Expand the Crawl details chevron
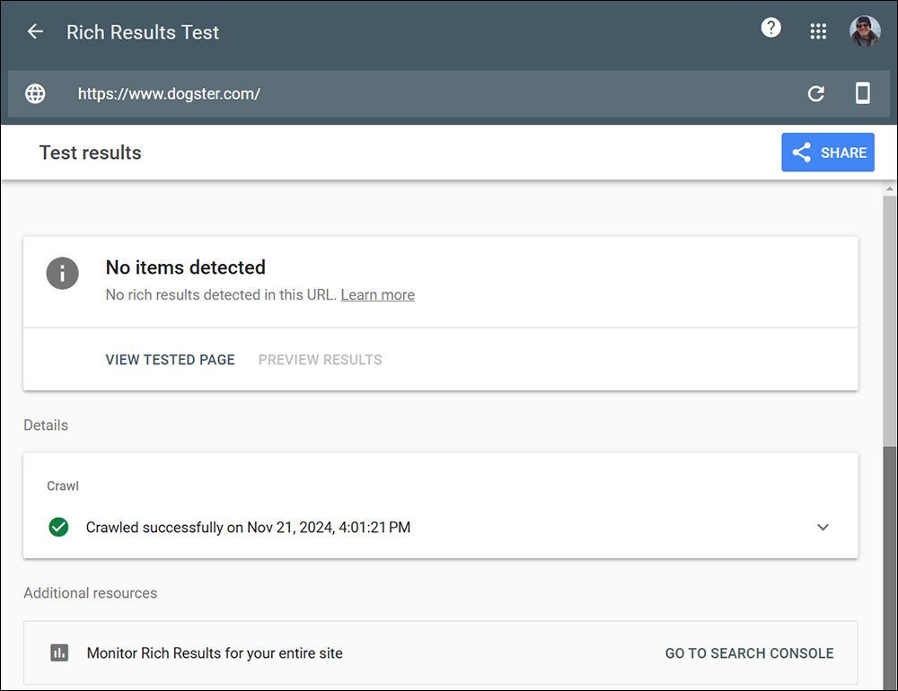This screenshot has height=691, width=898. 823,528
